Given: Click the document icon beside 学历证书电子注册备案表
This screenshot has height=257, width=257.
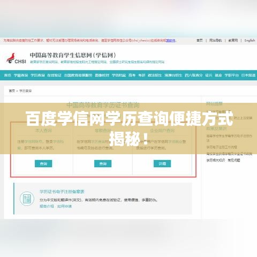Looking at the screenshot, I should coord(27,199).
